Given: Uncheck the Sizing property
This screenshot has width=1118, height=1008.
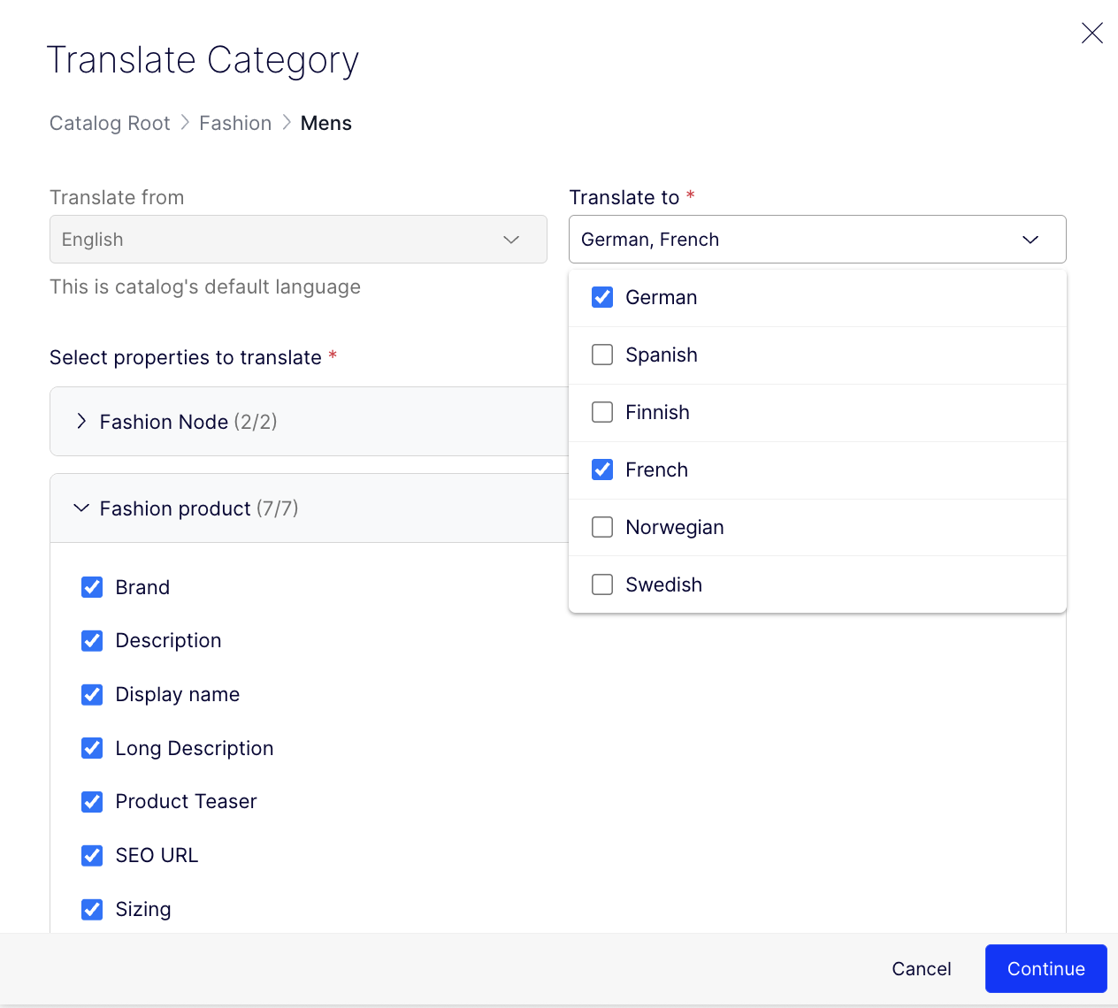Looking at the screenshot, I should point(92,909).
